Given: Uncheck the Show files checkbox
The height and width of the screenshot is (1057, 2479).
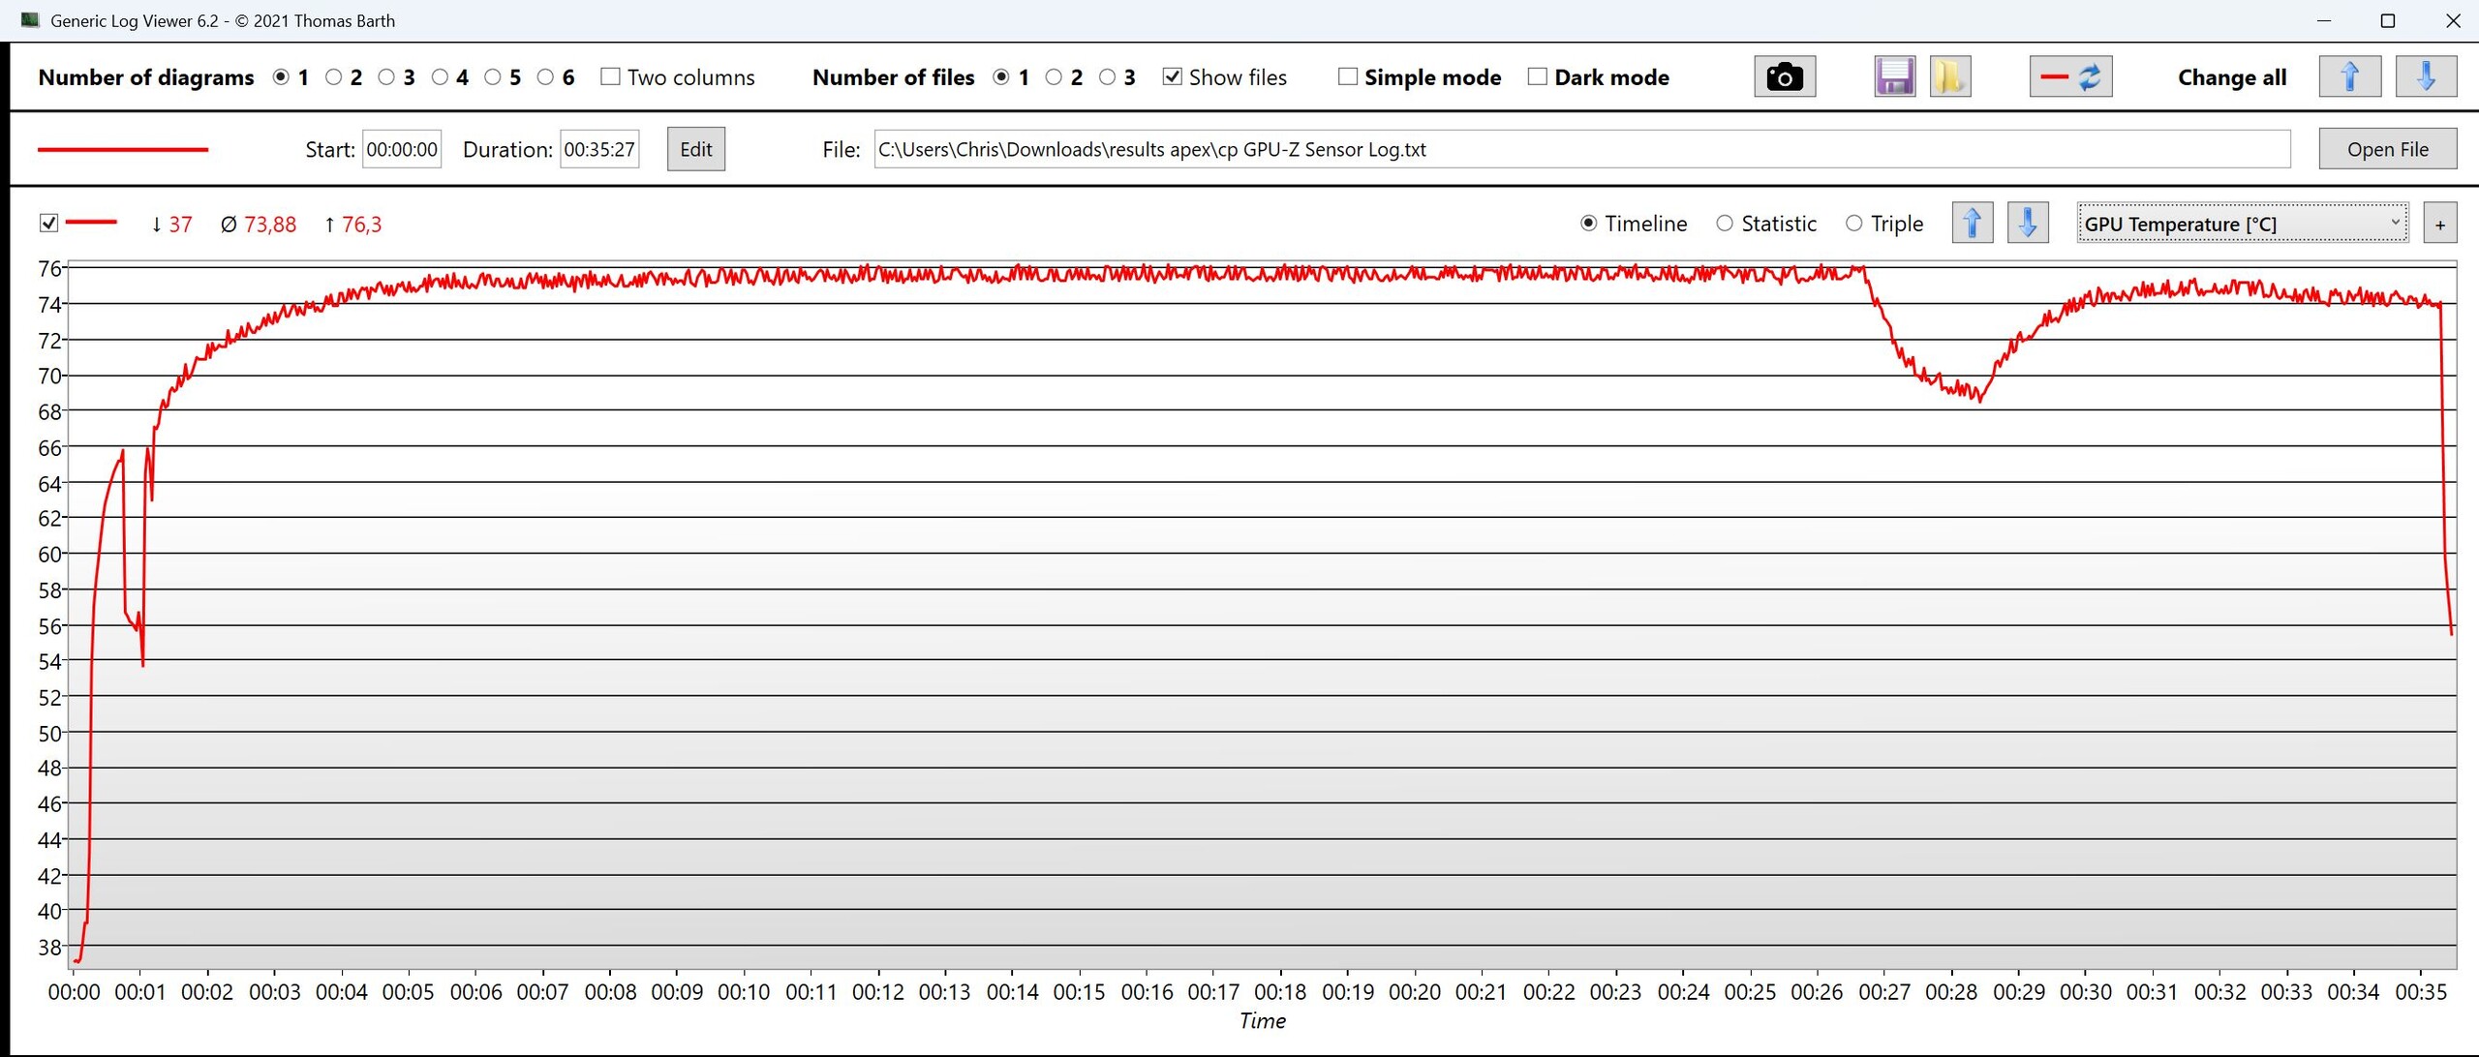Looking at the screenshot, I should [1172, 76].
